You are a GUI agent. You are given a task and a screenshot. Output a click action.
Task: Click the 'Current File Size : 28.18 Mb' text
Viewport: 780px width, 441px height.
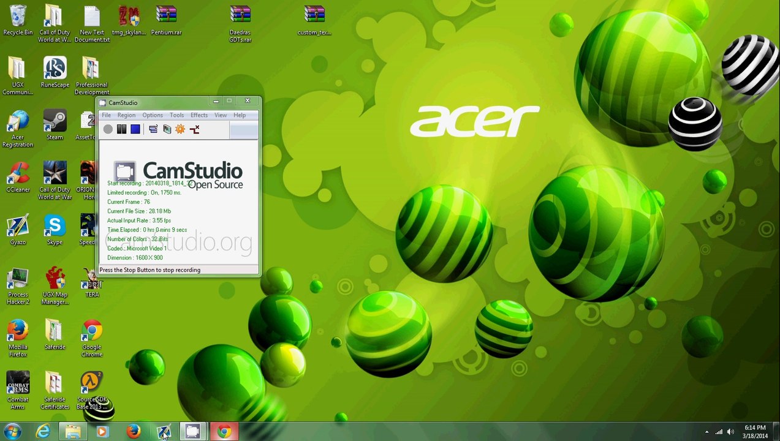pyautogui.click(x=139, y=211)
